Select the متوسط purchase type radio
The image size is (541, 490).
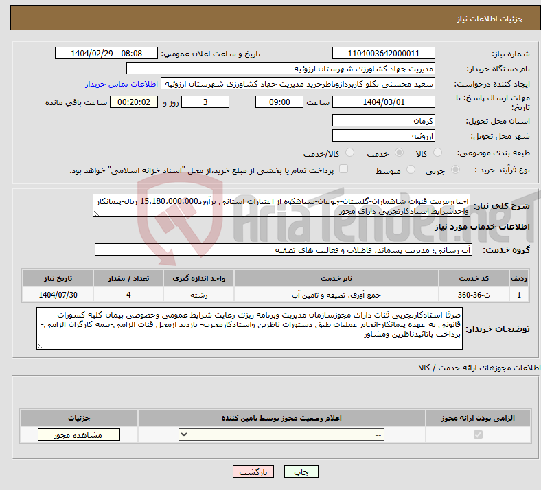411,170
